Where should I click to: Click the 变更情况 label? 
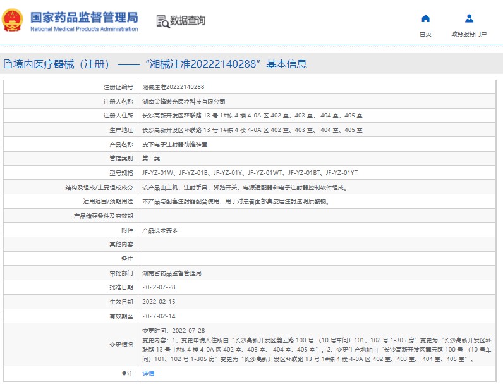[121, 345]
